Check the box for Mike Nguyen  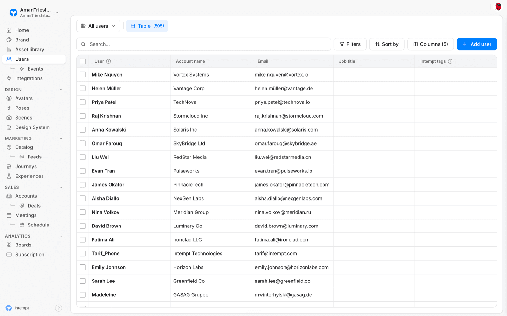[83, 75]
